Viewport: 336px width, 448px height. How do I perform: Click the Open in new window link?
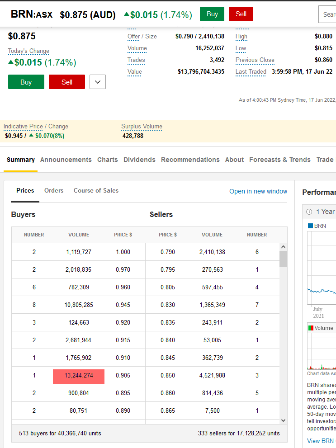(x=258, y=191)
